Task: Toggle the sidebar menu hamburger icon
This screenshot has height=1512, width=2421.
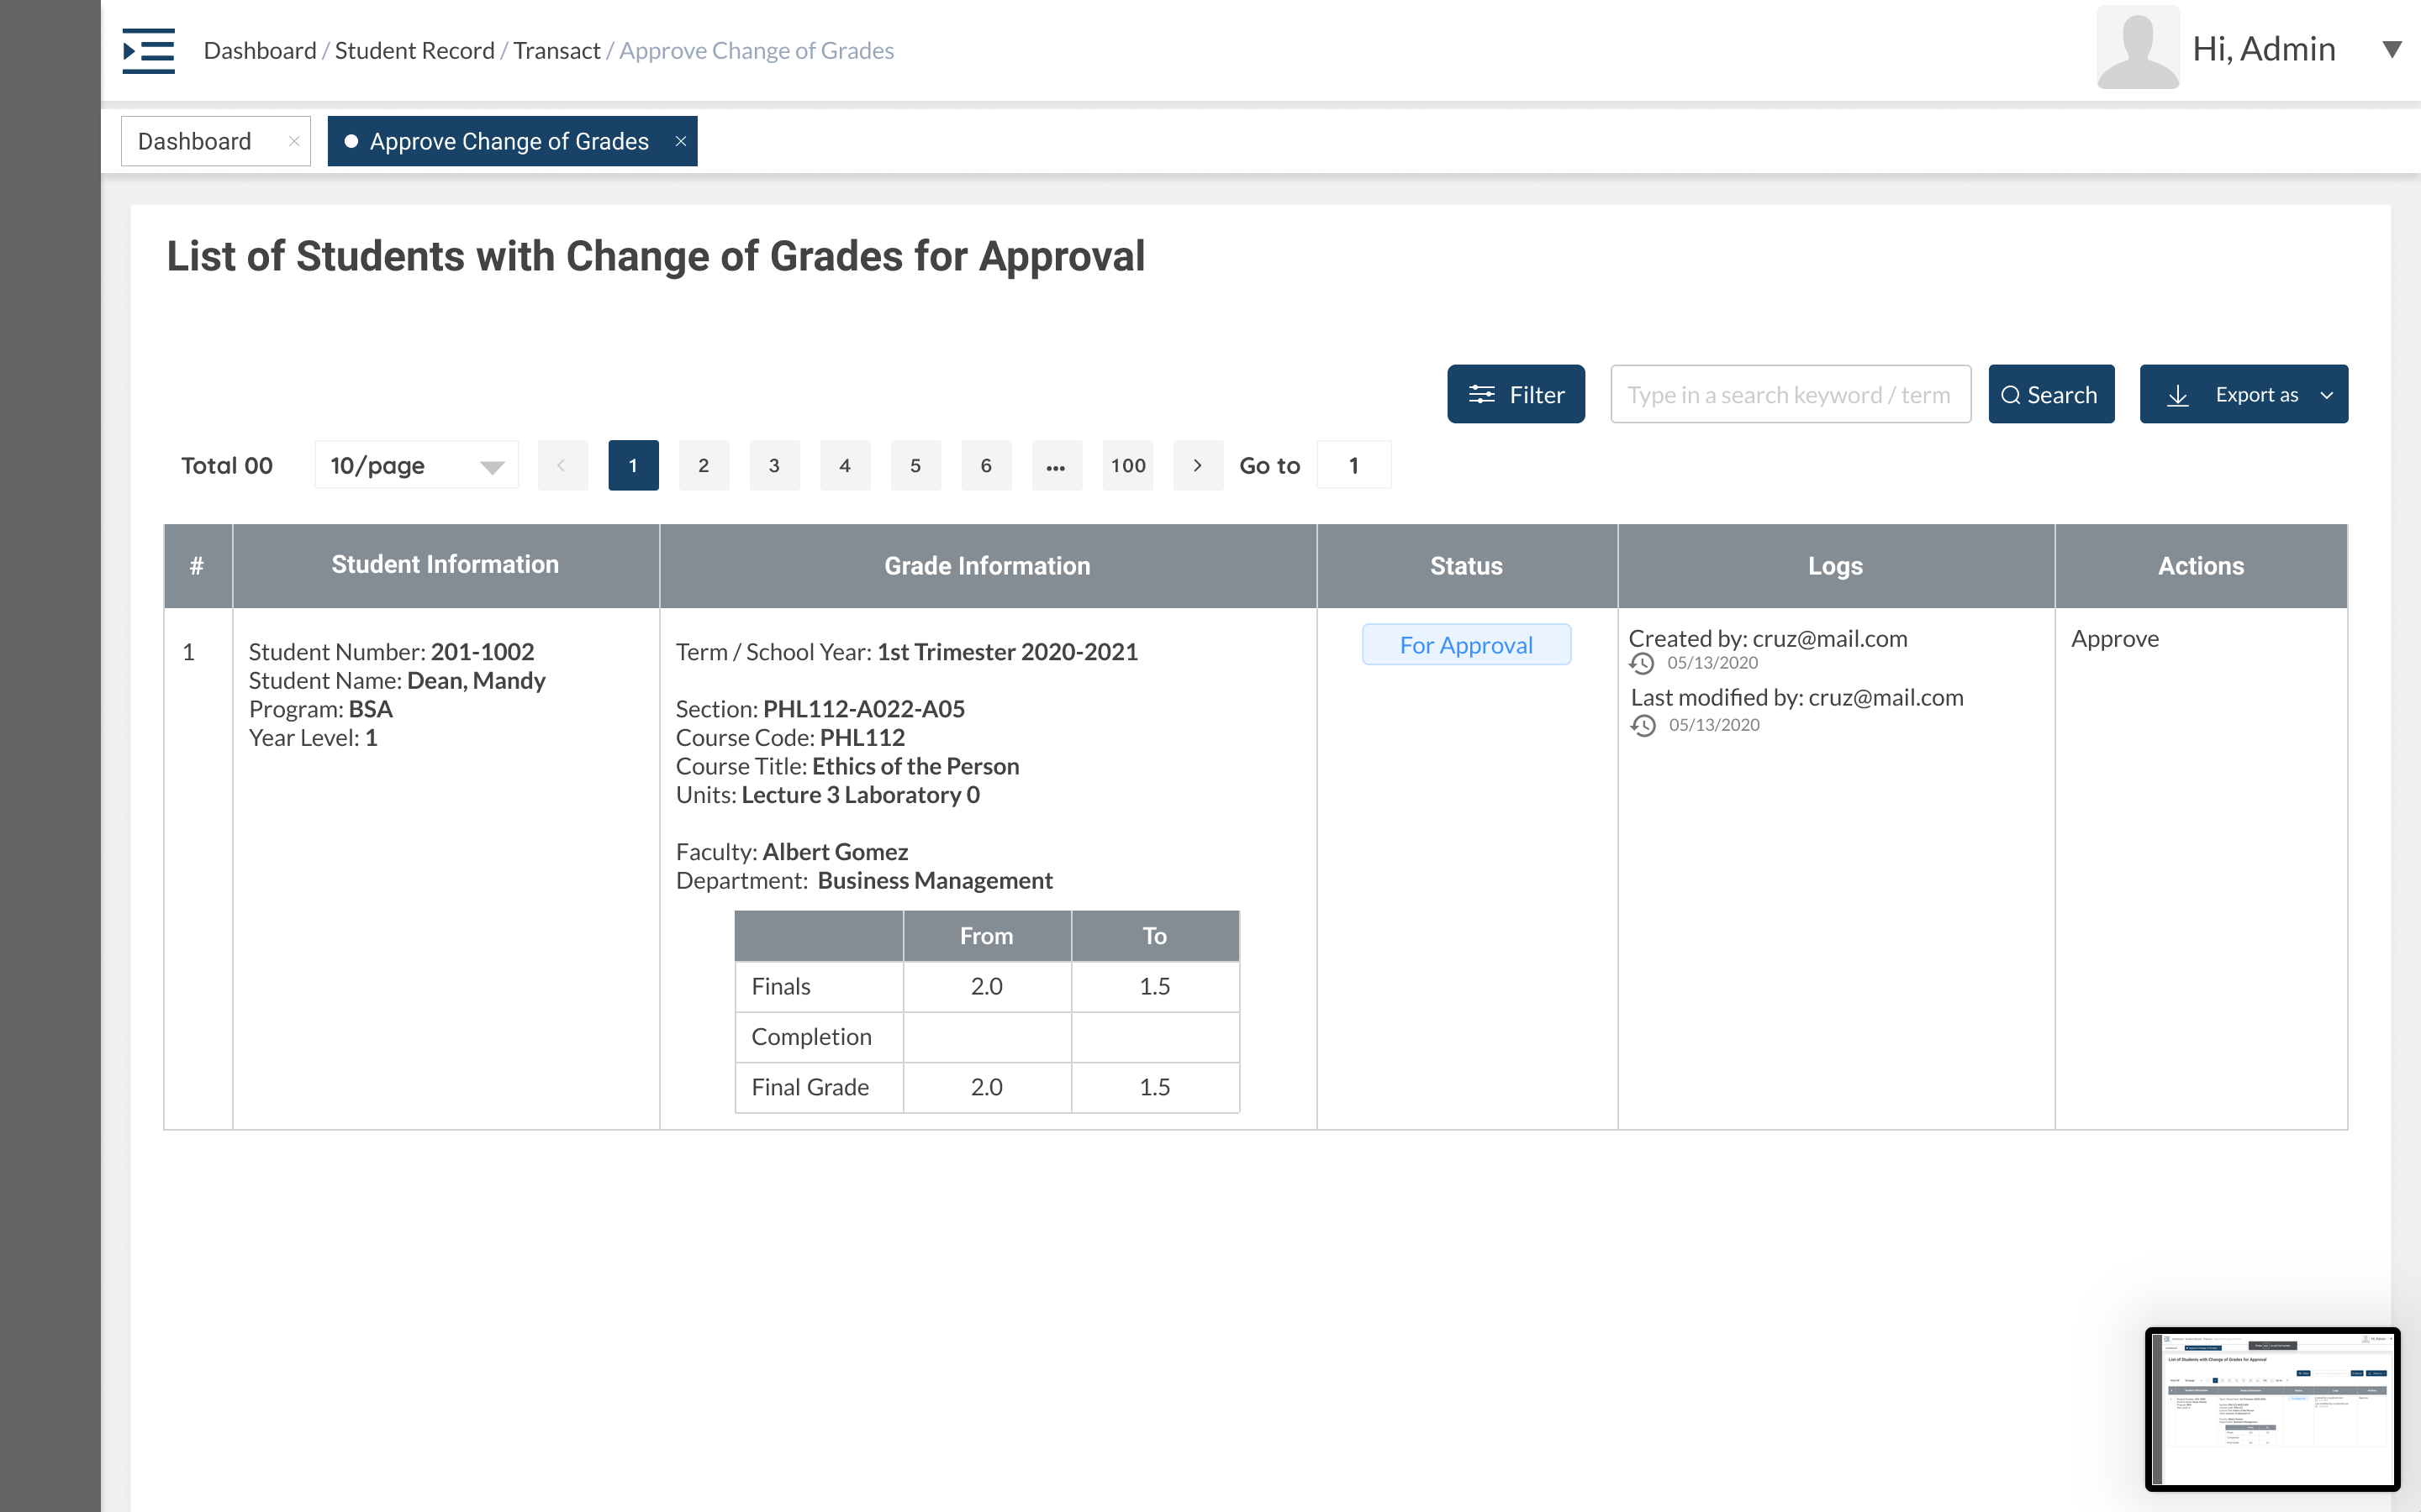Action: (x=148, y=50)
